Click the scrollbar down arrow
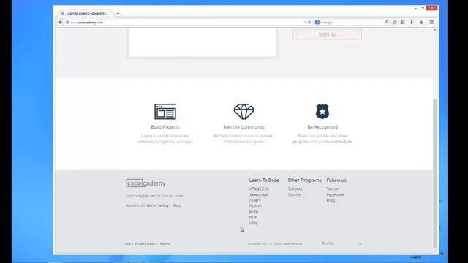468x263 pixels. pyautogui.click(x=435, y=251)
